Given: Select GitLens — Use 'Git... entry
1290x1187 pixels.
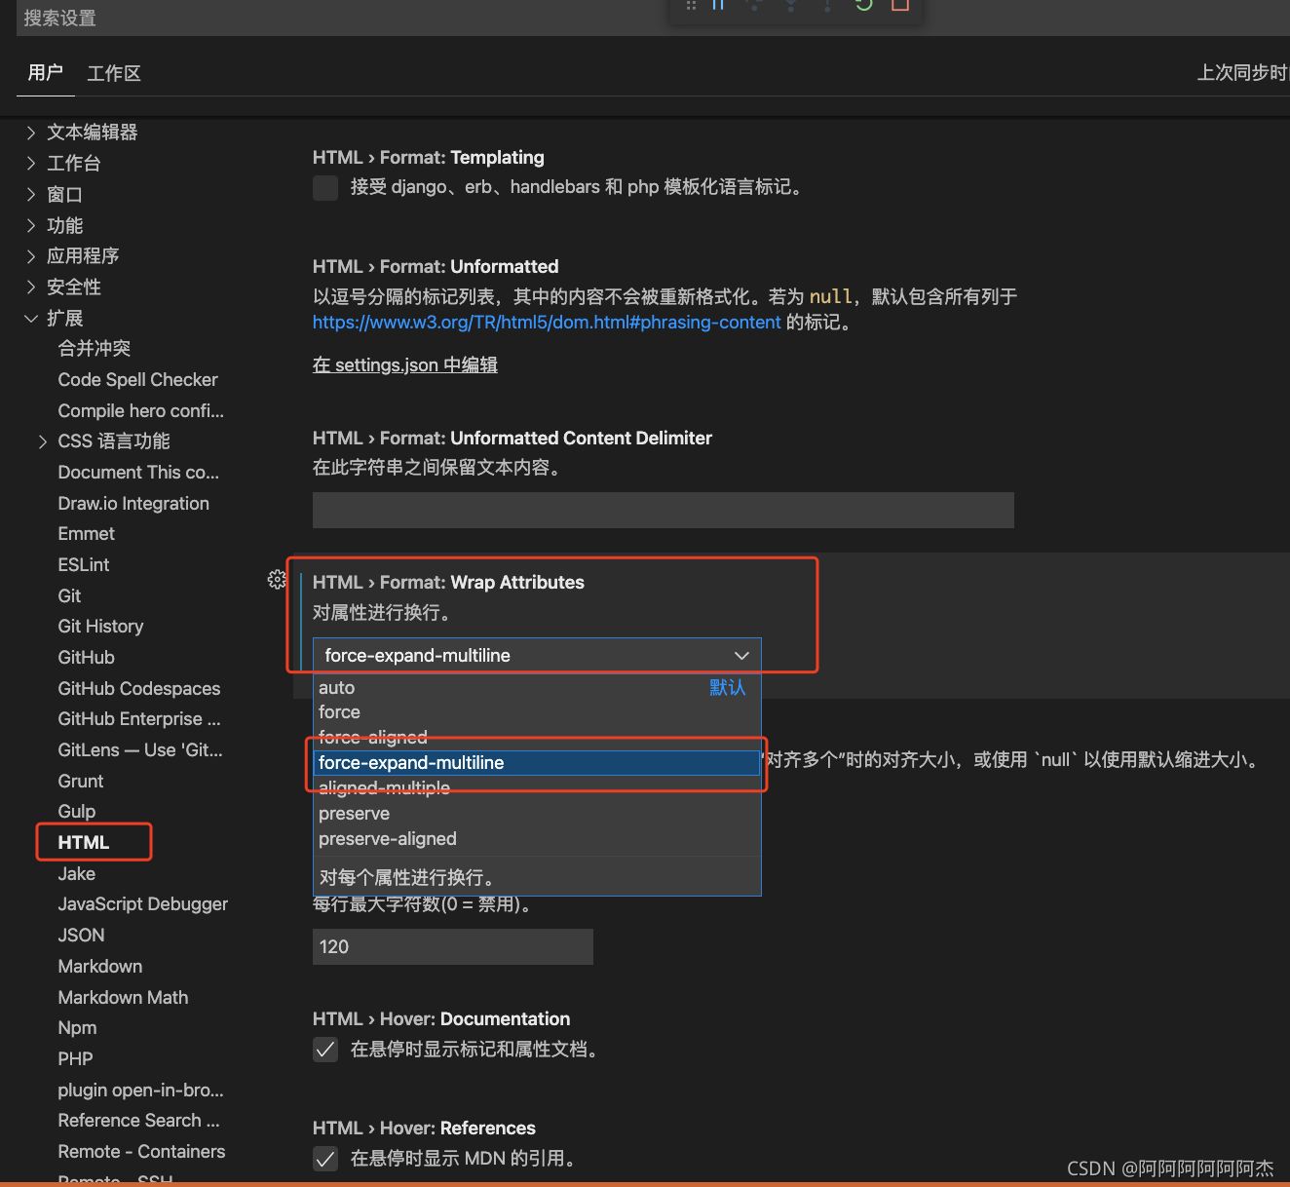Looking at the screenshot, I should coord(140,750).
